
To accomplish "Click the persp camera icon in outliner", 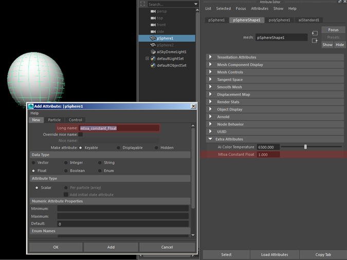I will pos(153,11).
